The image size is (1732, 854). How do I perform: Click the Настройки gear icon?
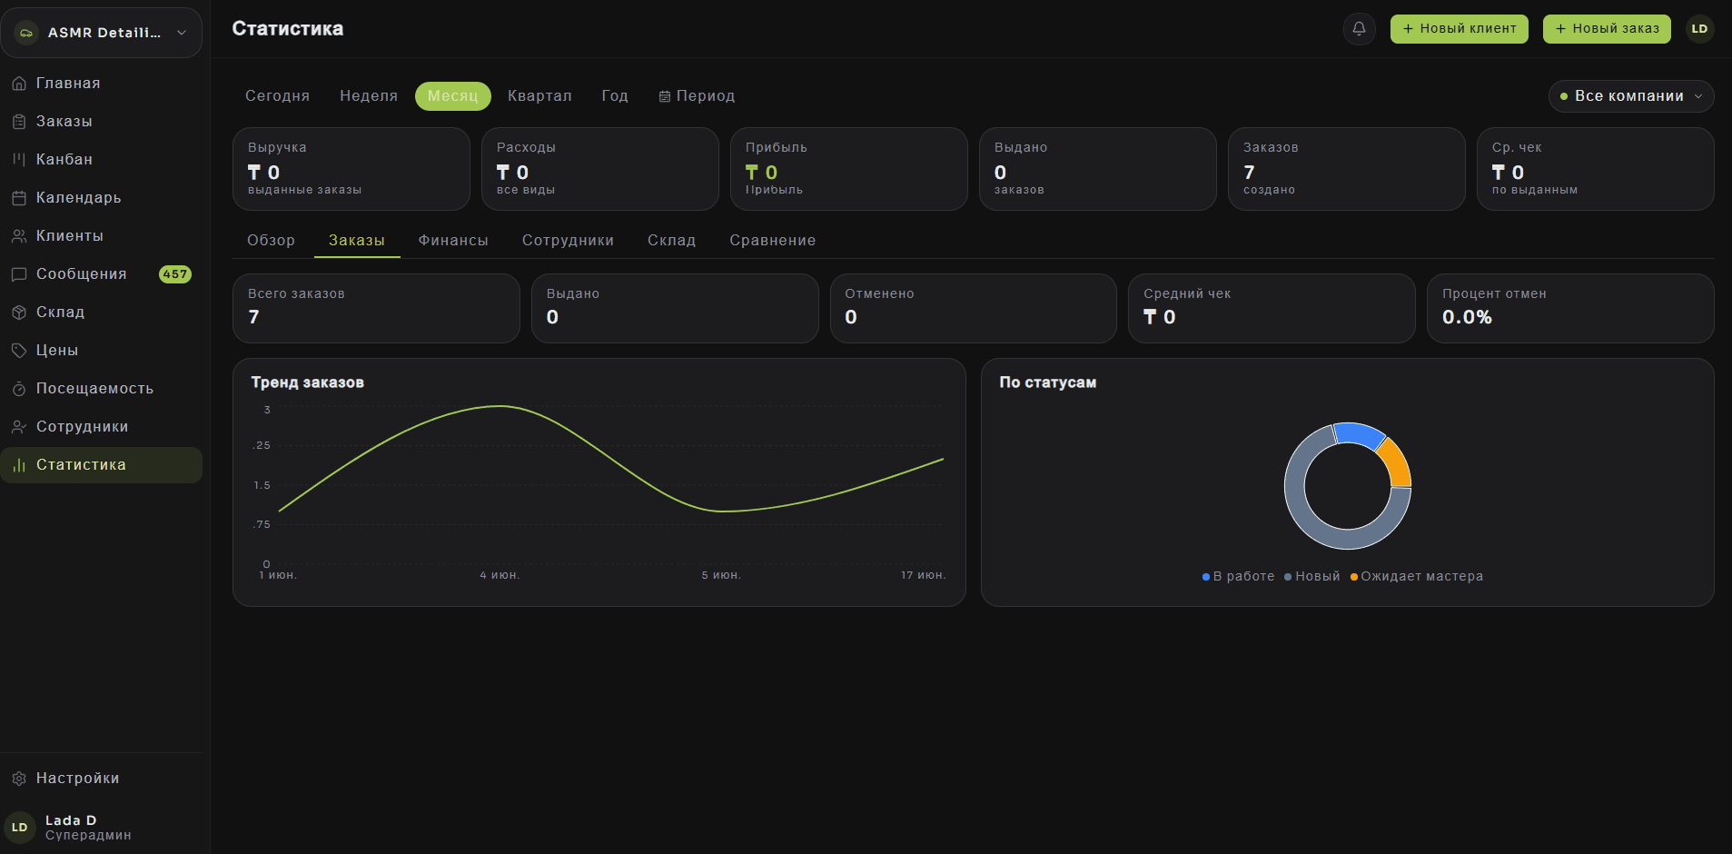[19, 779]
